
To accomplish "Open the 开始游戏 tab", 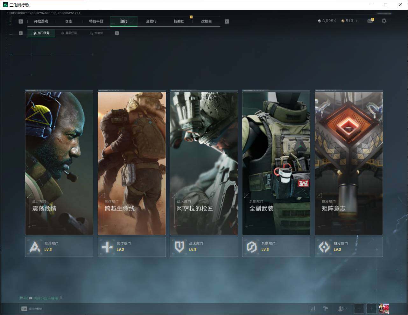I will (41, 21).
